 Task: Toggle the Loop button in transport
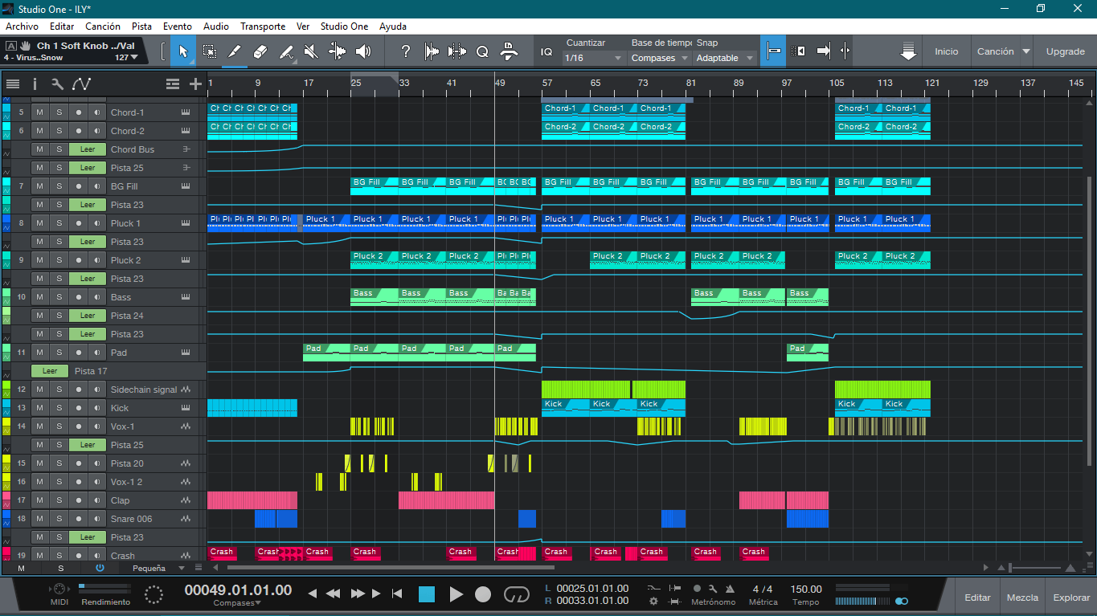coord(517,594)
